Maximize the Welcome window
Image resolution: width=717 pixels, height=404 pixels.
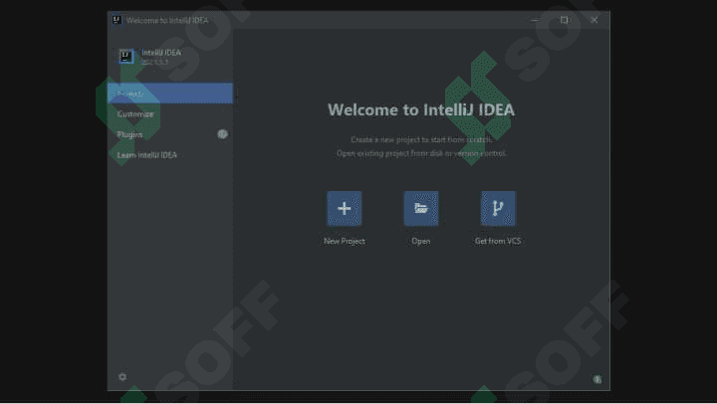click(x=565, y=20)
